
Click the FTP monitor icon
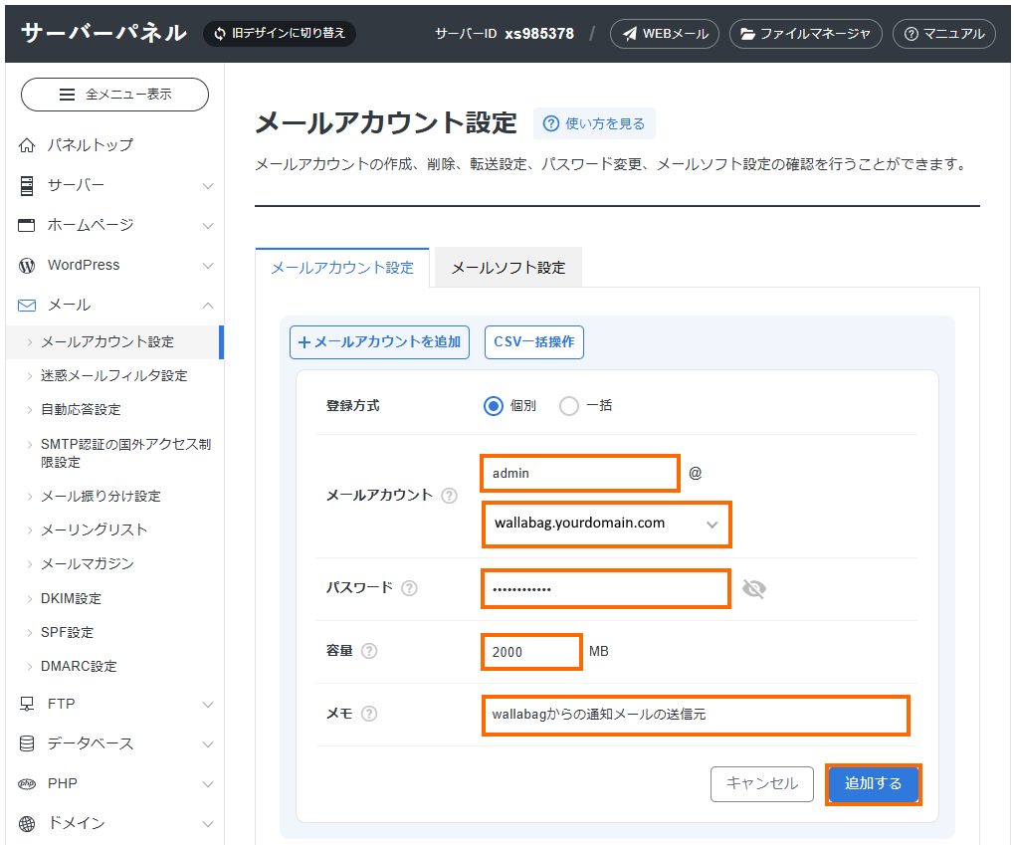(x=27, y=704)
